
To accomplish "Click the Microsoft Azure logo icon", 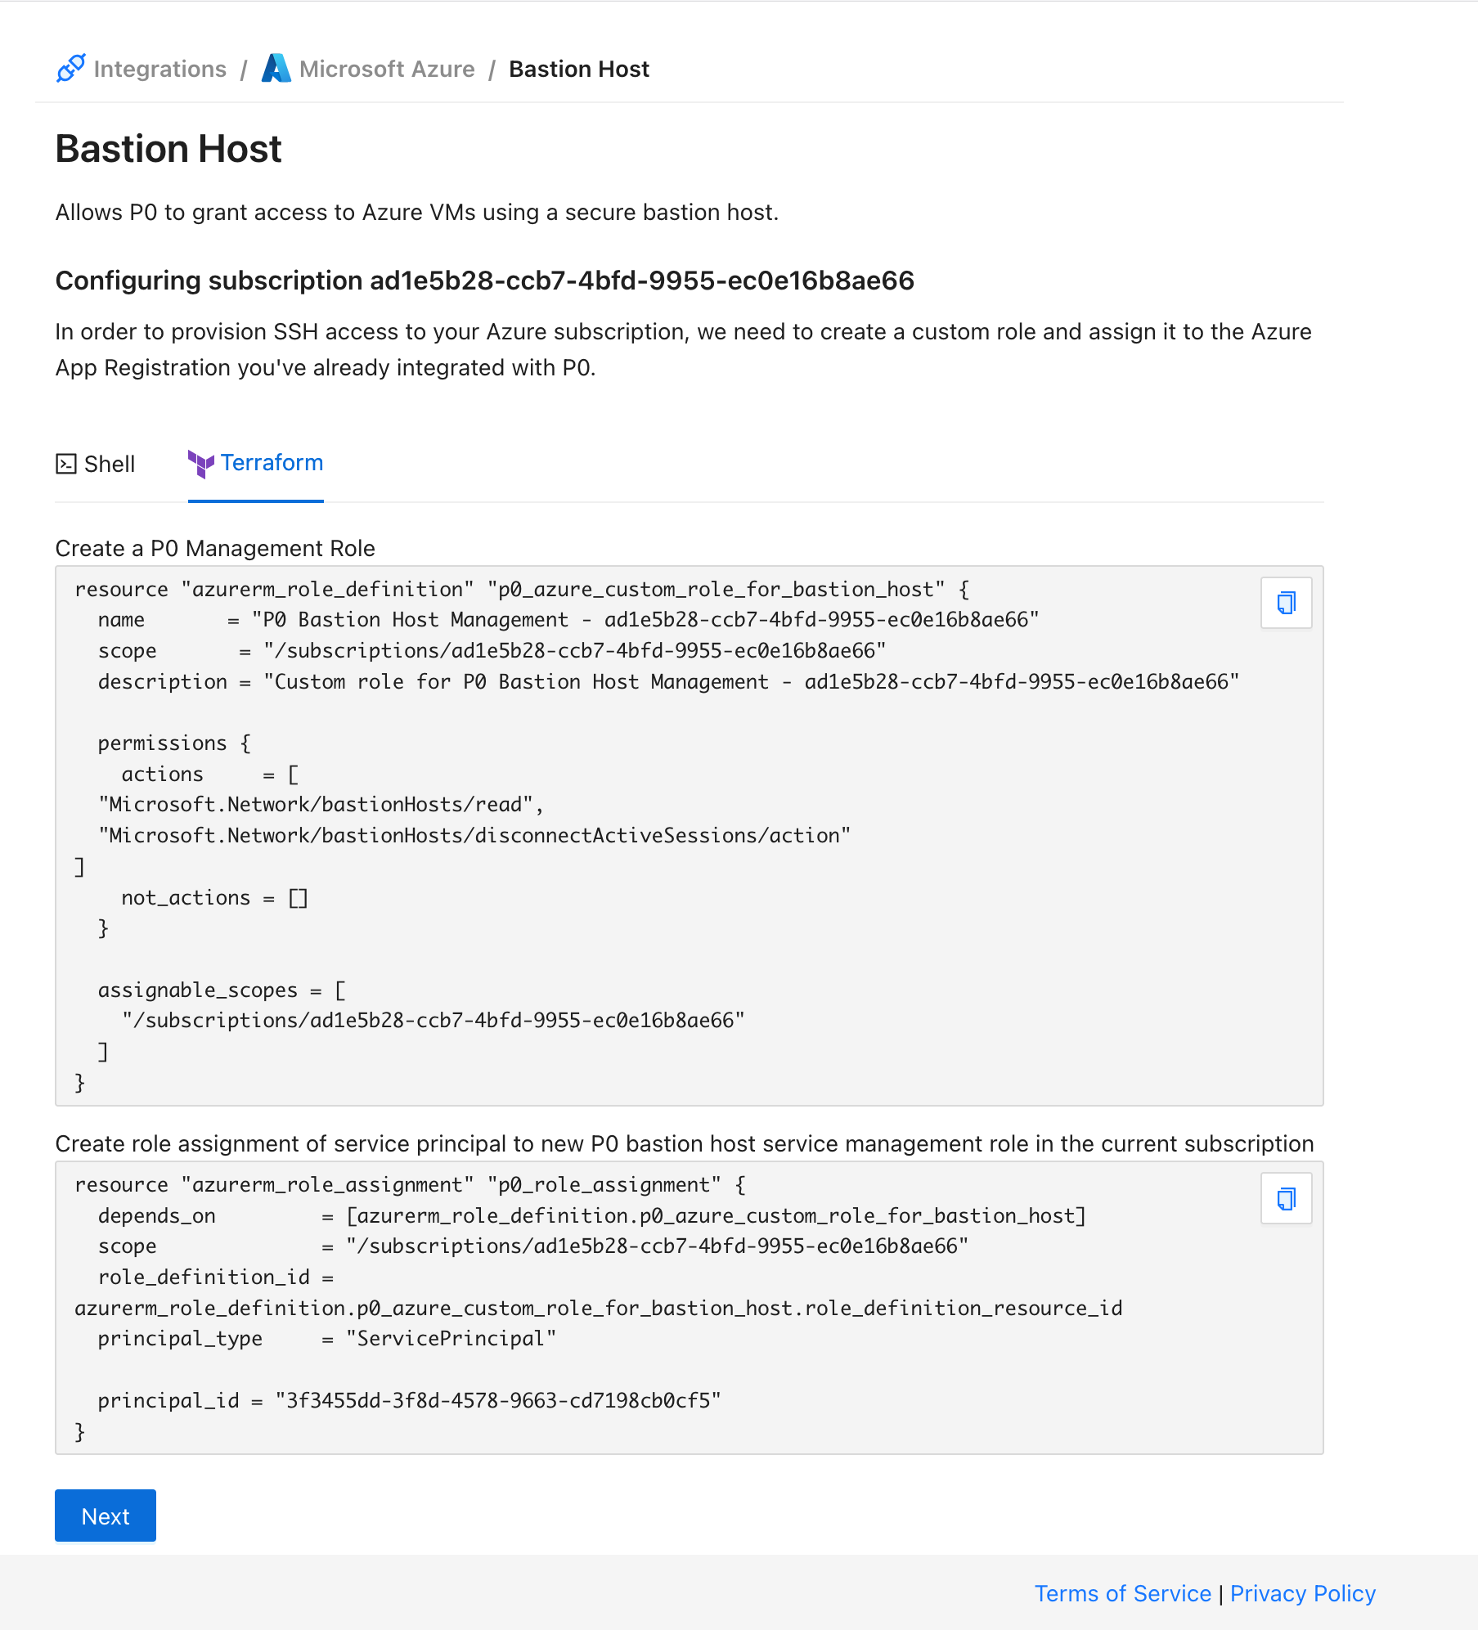I will click(276, 69).
